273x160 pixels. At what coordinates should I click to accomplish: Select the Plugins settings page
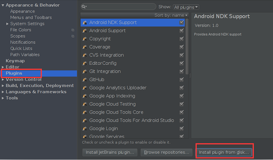pyautogui.click(x=38, y=73)
